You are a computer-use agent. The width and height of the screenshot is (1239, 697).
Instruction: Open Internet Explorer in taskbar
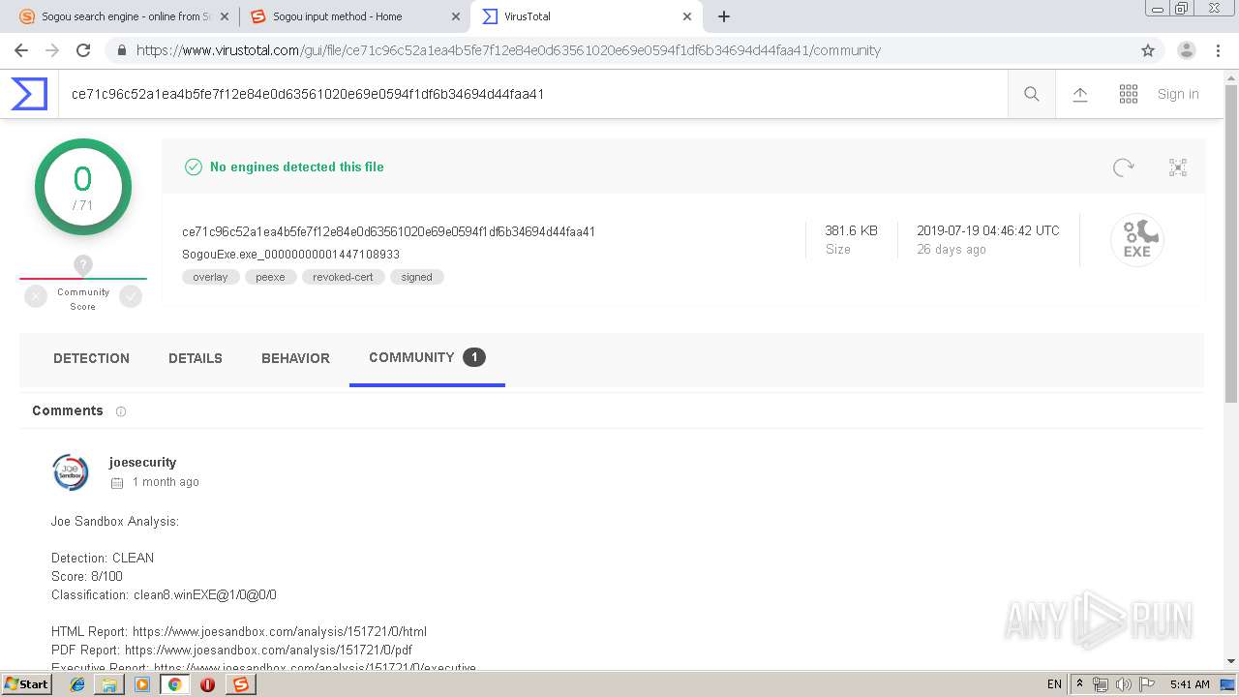77,684
